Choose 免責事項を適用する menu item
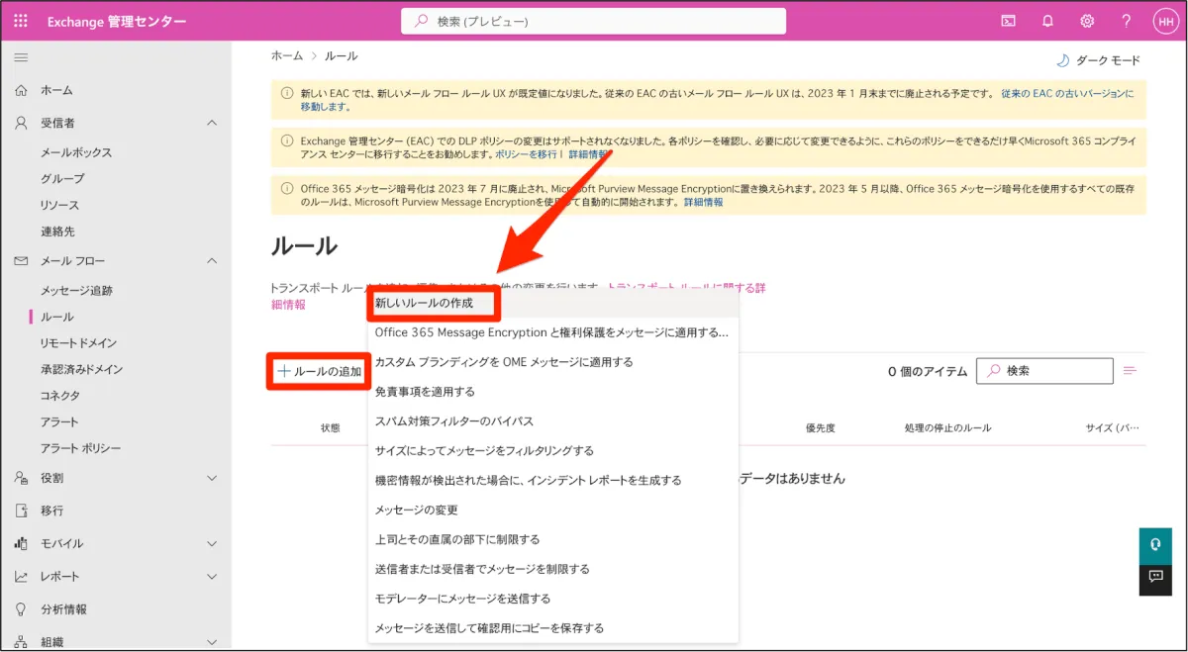Image resolution: width=1188 pixels, height=652 pixels. tap(425, 392)
